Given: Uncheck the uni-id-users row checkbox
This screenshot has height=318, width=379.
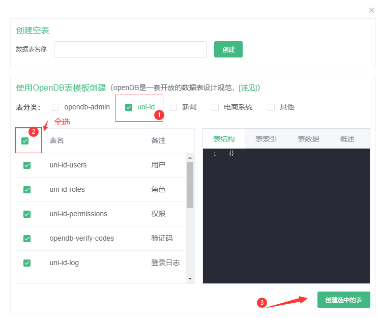Looking at the screenshot, I should click(27, 165).
